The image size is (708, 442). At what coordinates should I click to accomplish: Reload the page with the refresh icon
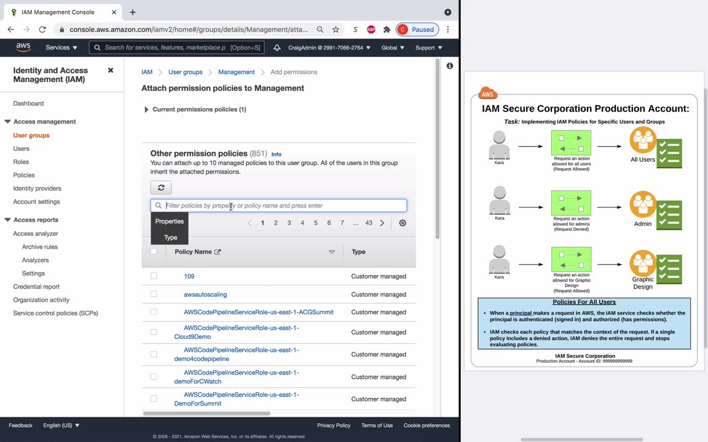click(x=42, y=29)
